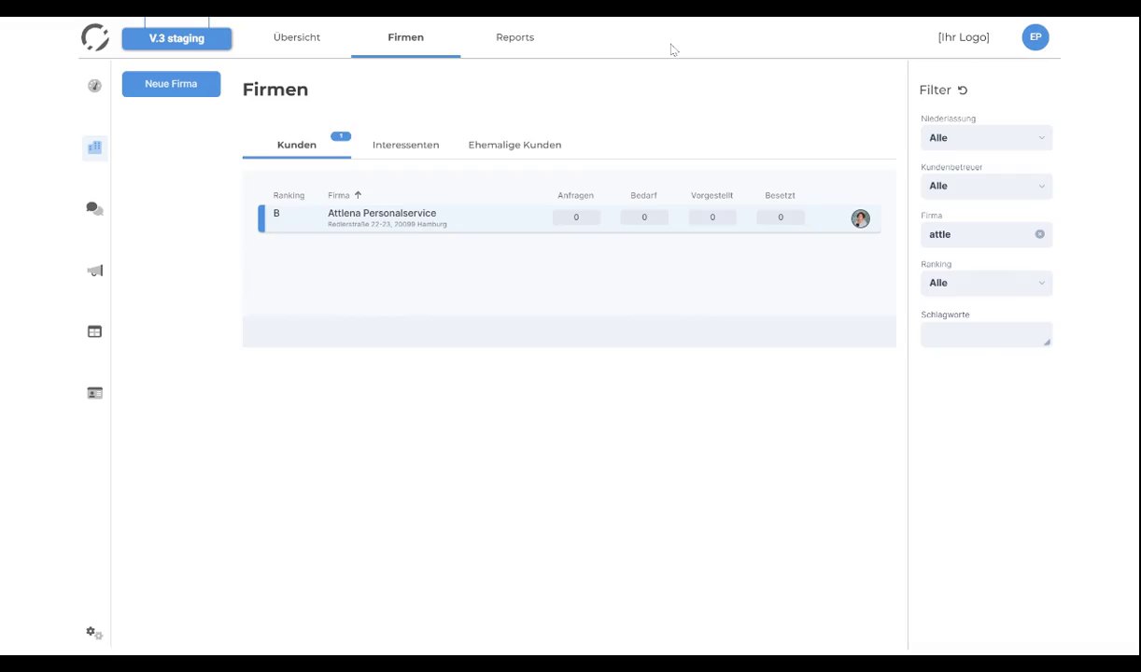The height and width of the screenshot is (672, 1141).
Task: Reset filters with the circular arrow icon
Action: coord(963,91)
